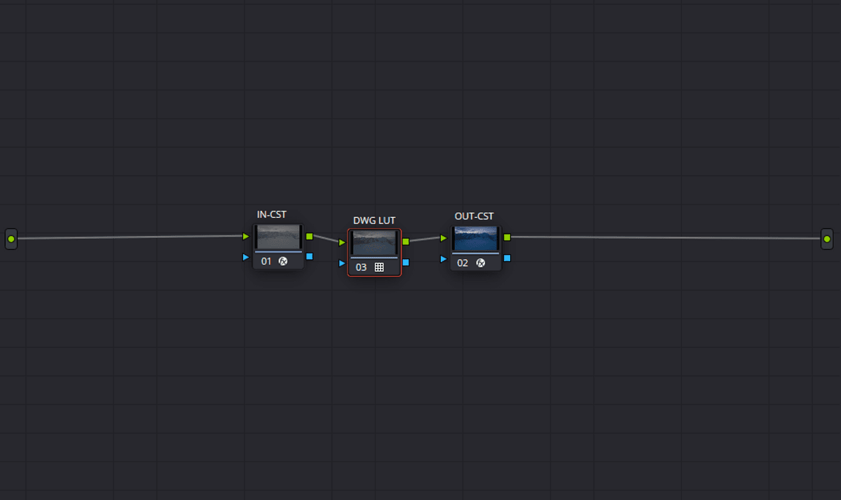Click the blue key output square of OUT-CST
841x500 pixels.
507,258
